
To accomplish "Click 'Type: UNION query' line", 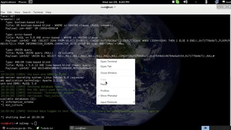I will (18, 50).
